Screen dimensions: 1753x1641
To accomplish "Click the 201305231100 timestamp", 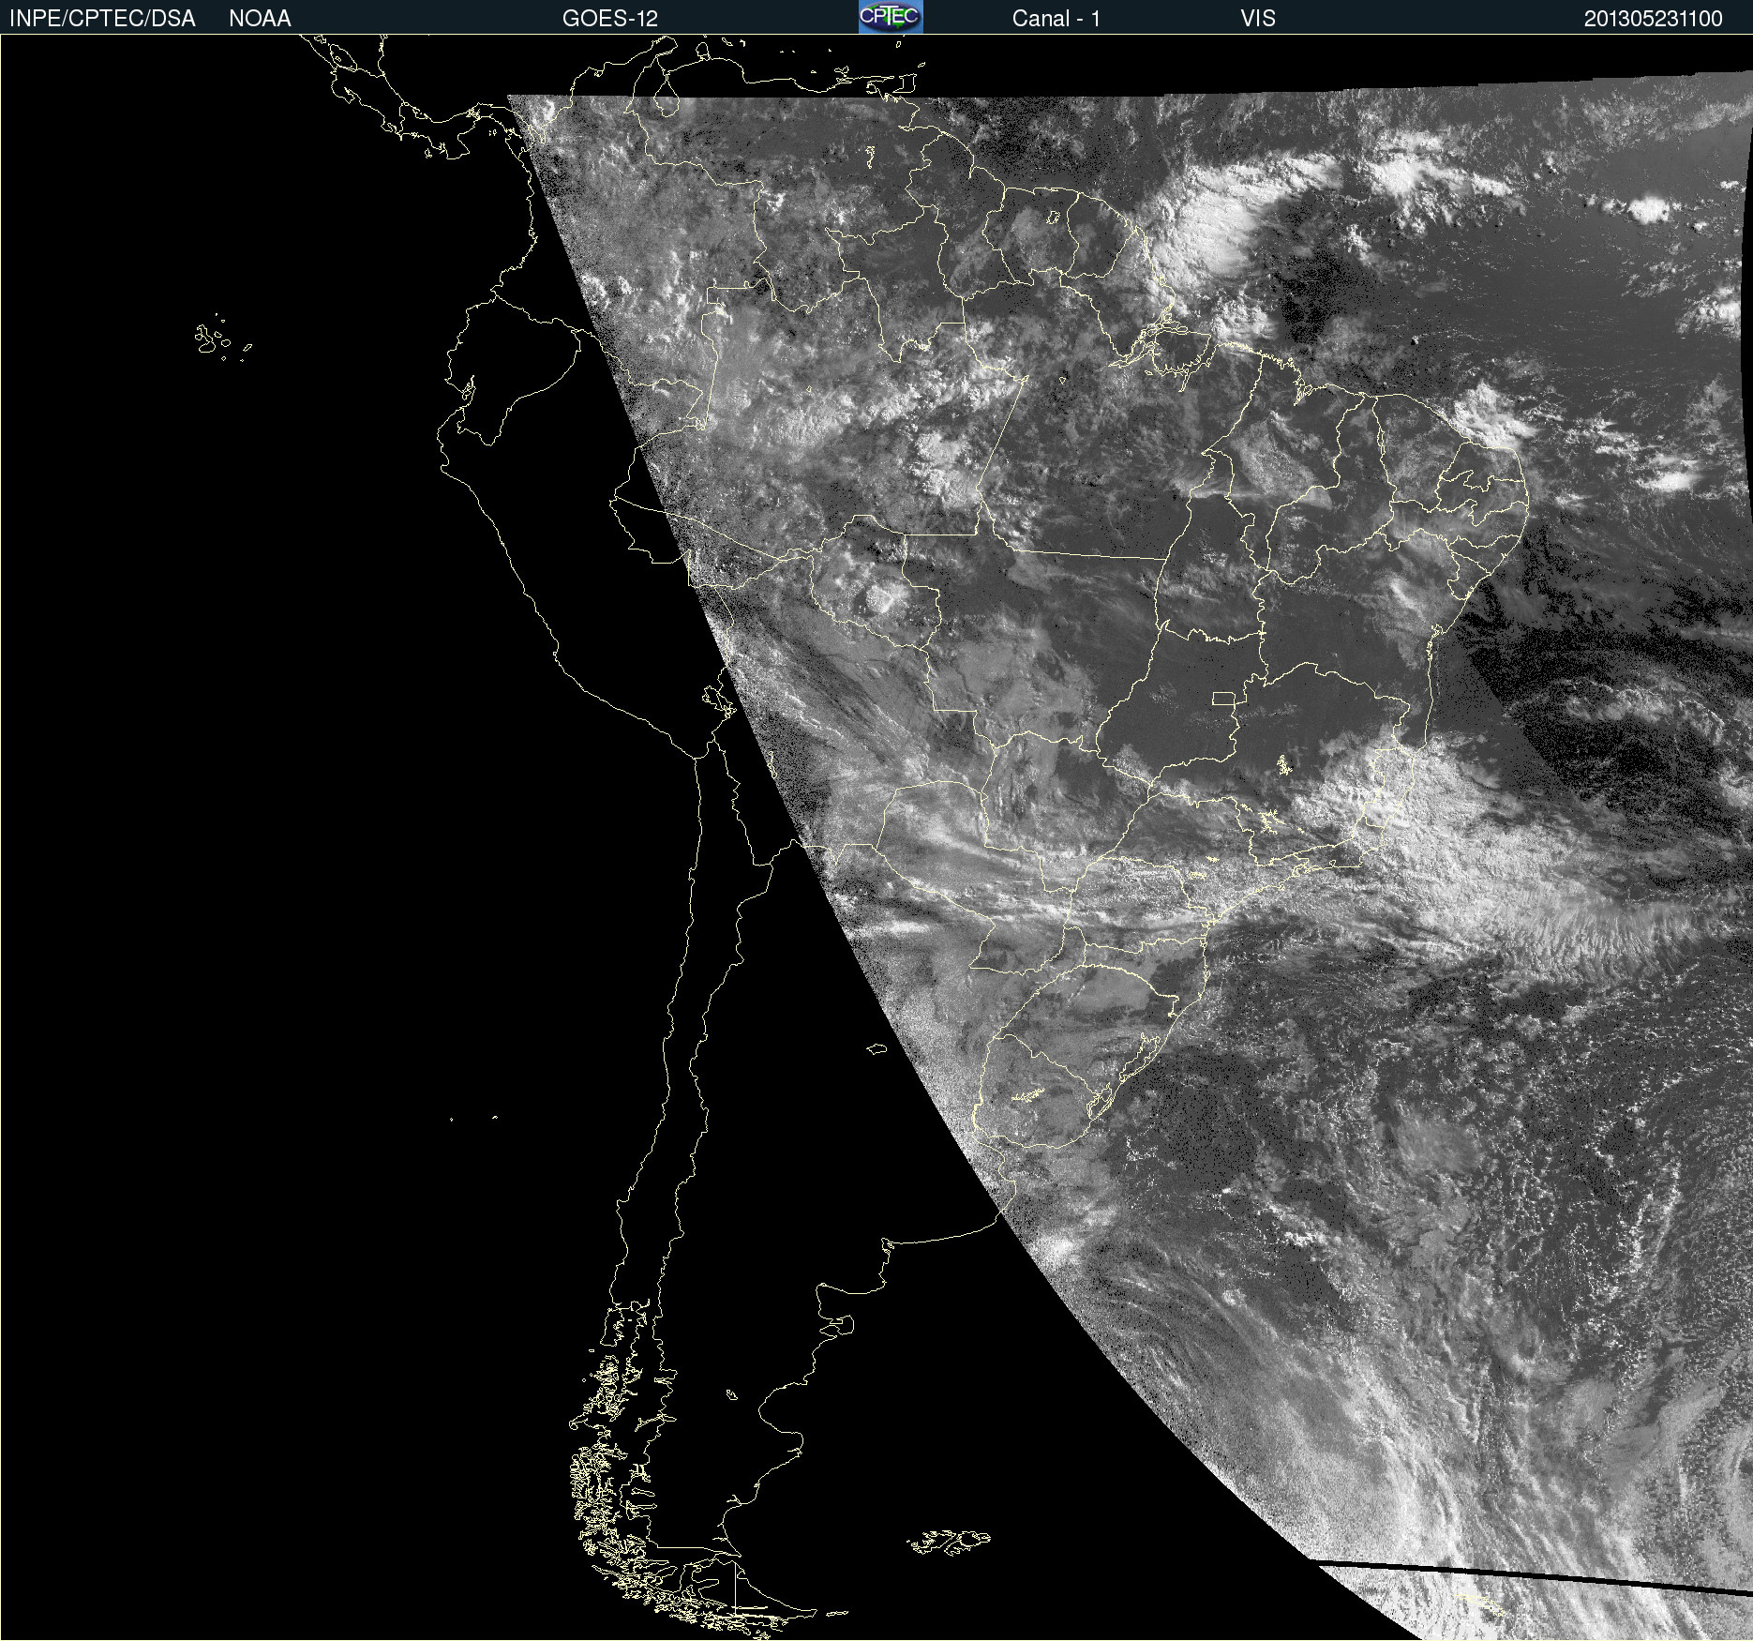I will 1654,19.
